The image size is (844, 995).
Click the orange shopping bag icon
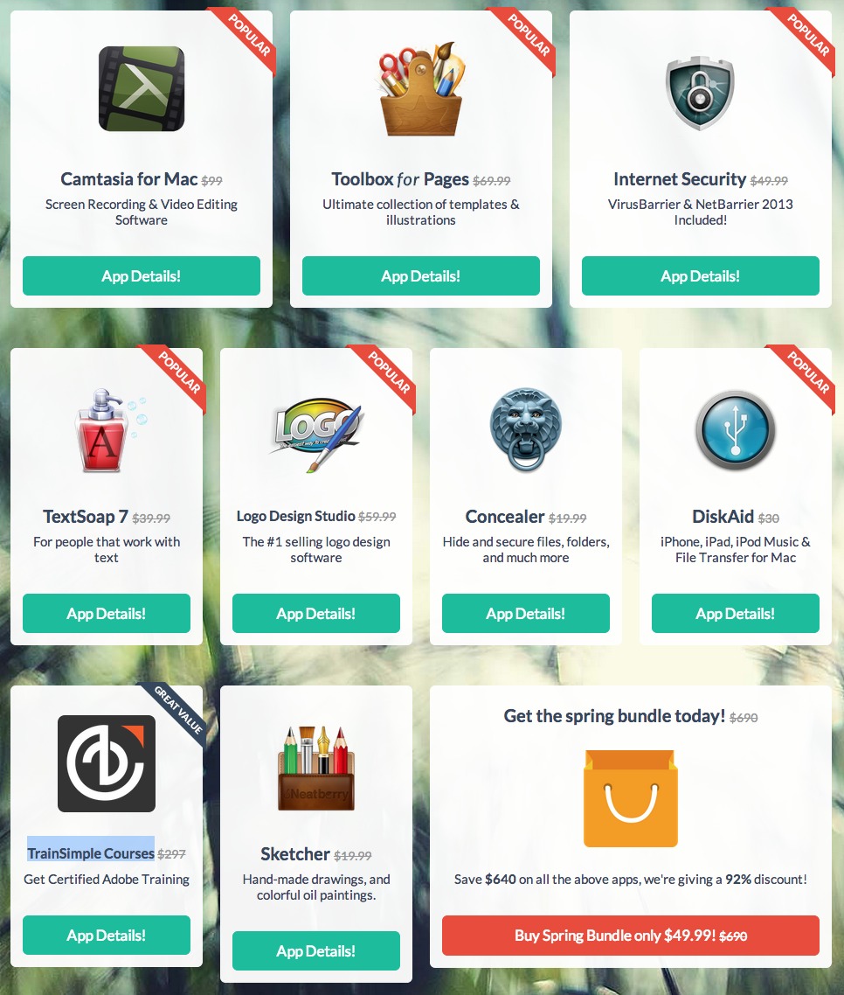tap(630, 798)
